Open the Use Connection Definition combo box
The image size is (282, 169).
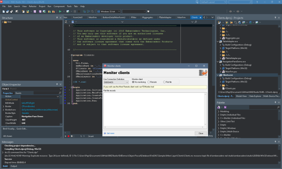click(116, 82)
